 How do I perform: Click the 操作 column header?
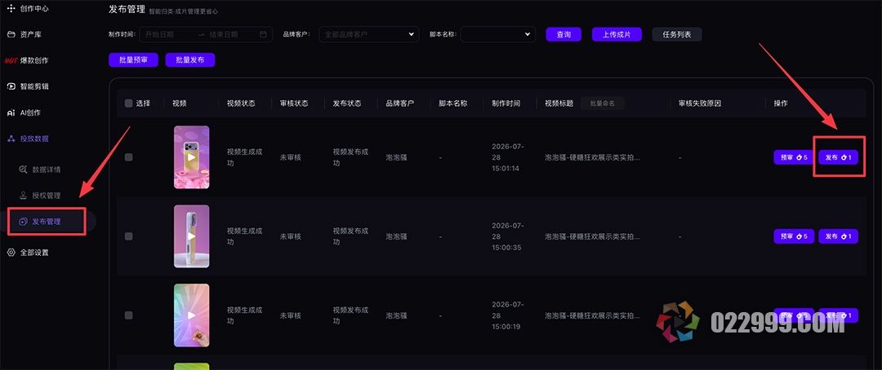click(x=780, y=104)
